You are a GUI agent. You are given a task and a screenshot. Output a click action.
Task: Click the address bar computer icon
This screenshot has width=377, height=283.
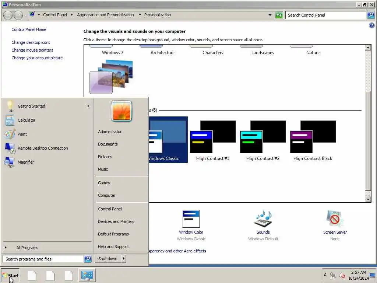click(x=32, y=15)
